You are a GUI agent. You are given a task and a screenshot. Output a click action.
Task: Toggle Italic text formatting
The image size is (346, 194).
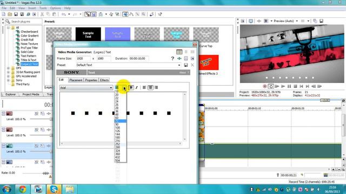tap(137, 87)
